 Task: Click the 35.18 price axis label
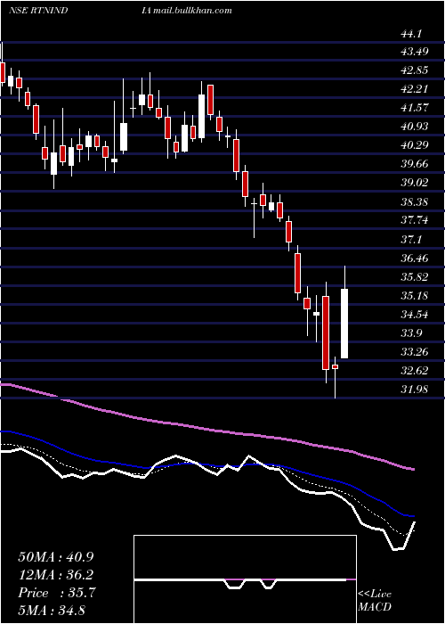(x=414, y=296)
